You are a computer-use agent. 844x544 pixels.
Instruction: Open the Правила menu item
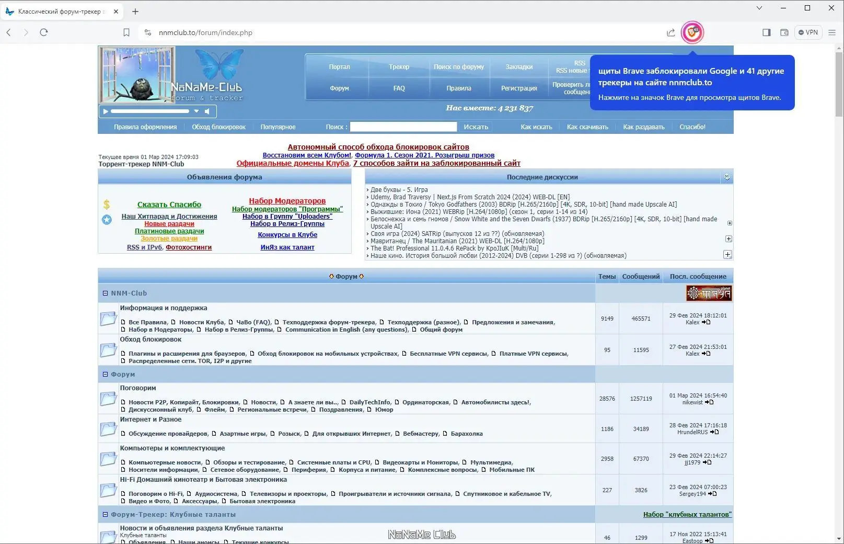point(459,88)
